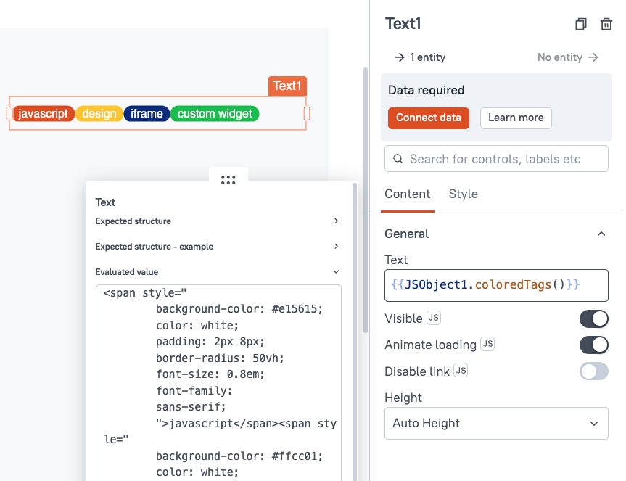Screen dimensions: 626x481
Task: Select the Content tab
Action: 407,194
